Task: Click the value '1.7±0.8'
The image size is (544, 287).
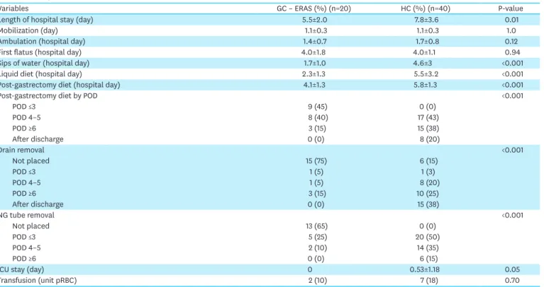Action: (x=428, y=42)
